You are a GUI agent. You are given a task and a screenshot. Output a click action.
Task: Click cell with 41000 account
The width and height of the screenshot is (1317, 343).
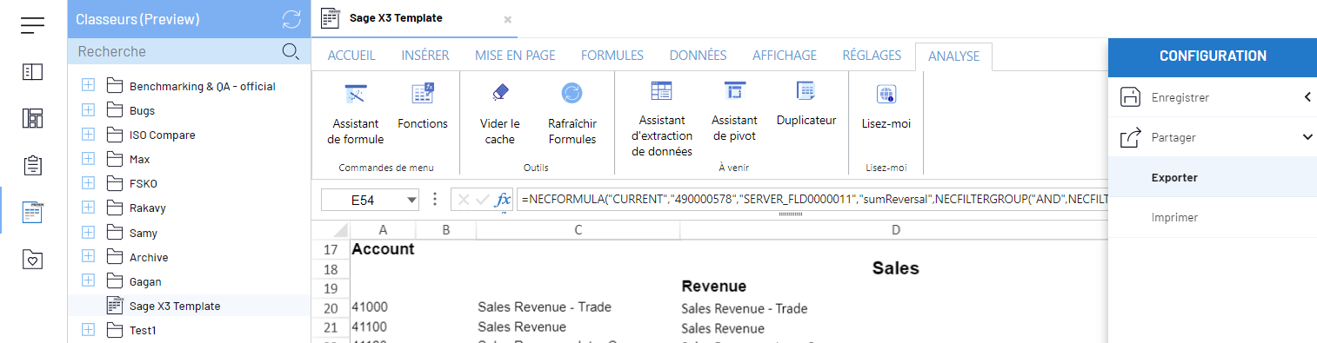383,307
